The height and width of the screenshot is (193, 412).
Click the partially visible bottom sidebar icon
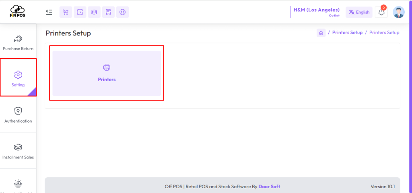click(18, 183)
